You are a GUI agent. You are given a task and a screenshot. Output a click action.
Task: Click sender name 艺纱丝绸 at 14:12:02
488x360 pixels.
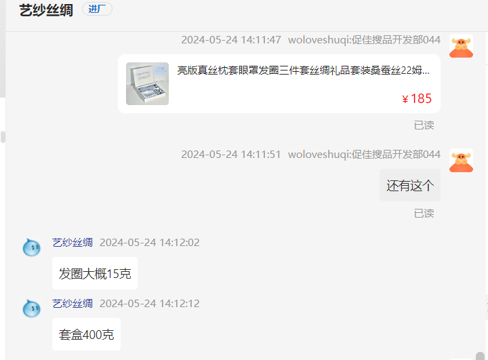tap(73, 242)
